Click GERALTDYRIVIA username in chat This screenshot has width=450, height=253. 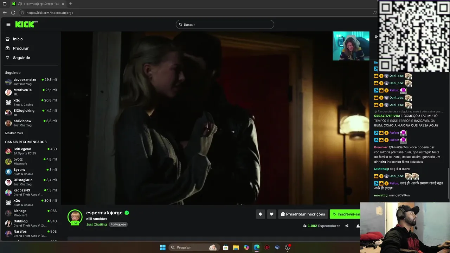[387, 116]
